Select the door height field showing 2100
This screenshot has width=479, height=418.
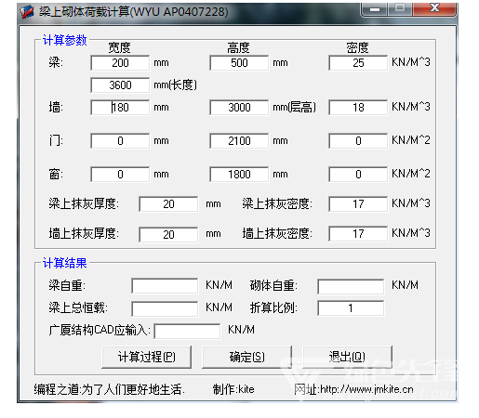239,141
